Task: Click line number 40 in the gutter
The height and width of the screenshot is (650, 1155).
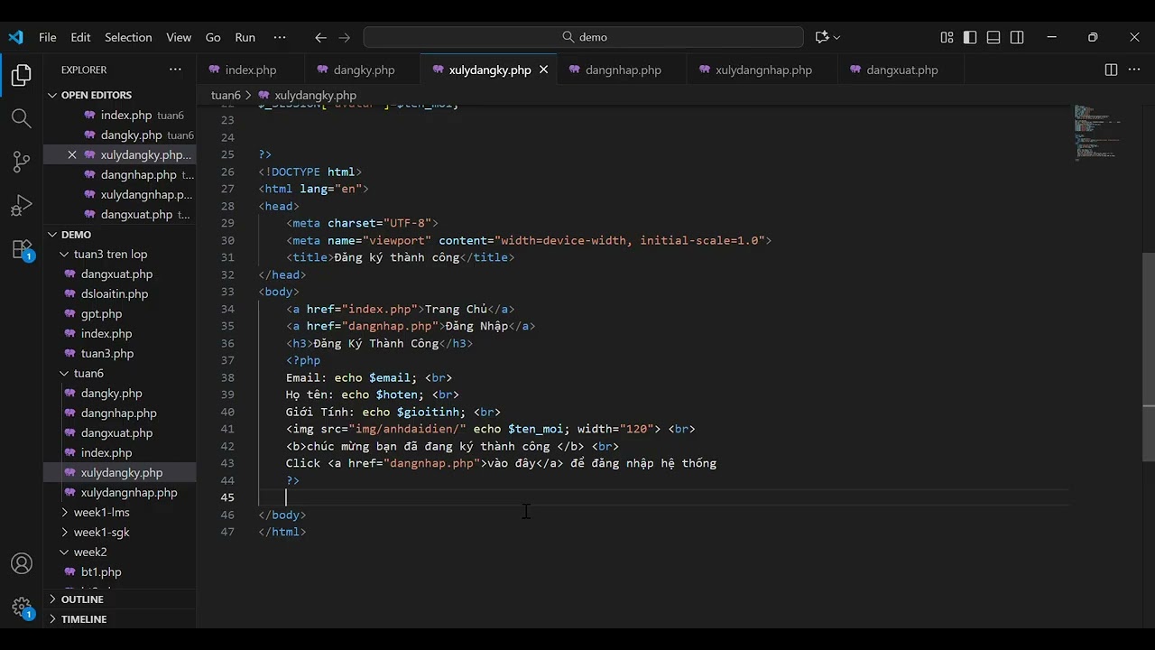Action: [x=227, y=412]
